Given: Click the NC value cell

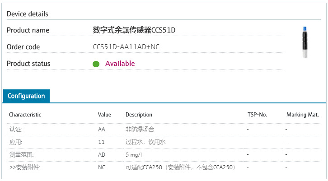Looking at the screenshot, I should click(x=102, y=167).
